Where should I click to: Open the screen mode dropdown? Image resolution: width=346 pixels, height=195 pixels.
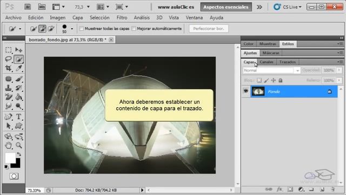[x=127, y=7]
